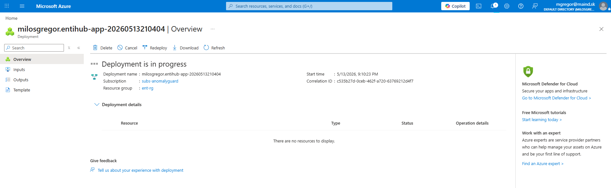Click the trash can Delete icon
This screenshot has height=188, width=611.
(x=95, y=47)
